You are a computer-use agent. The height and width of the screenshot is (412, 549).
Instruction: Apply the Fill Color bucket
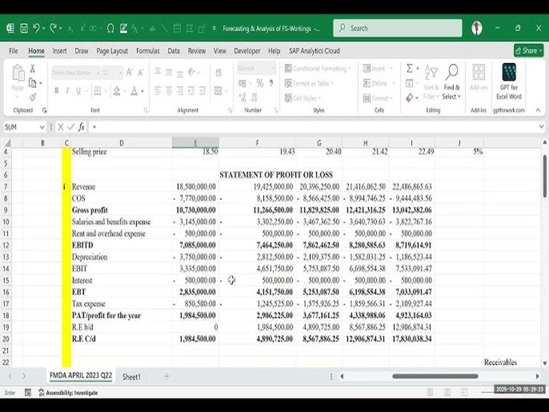click(116, 91)
